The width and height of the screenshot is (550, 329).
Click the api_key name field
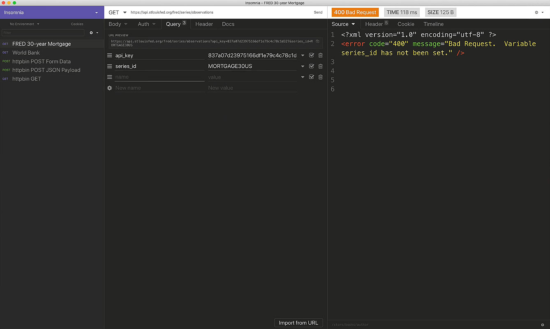pos(159,55)
